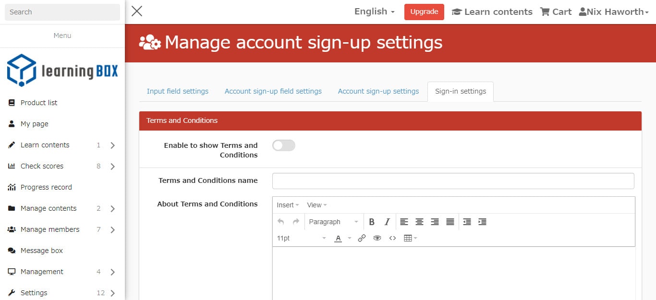Viewport: 656px width, 300px height.
Task: Toggle the editor preview eye icon
Action: point(377,238)
